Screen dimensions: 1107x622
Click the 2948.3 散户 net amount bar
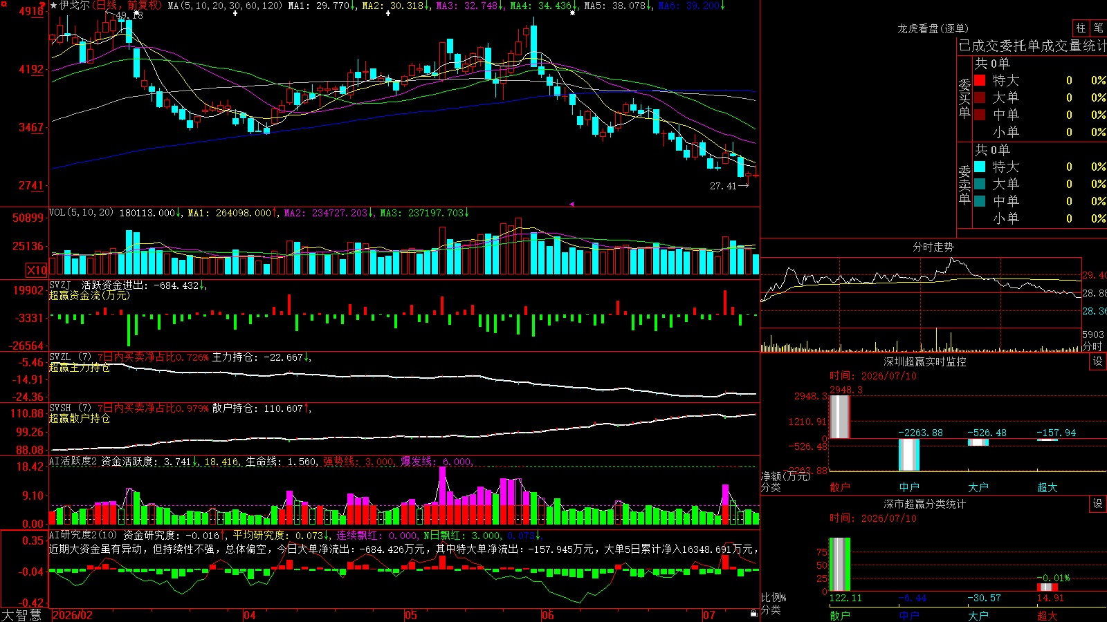840,417
